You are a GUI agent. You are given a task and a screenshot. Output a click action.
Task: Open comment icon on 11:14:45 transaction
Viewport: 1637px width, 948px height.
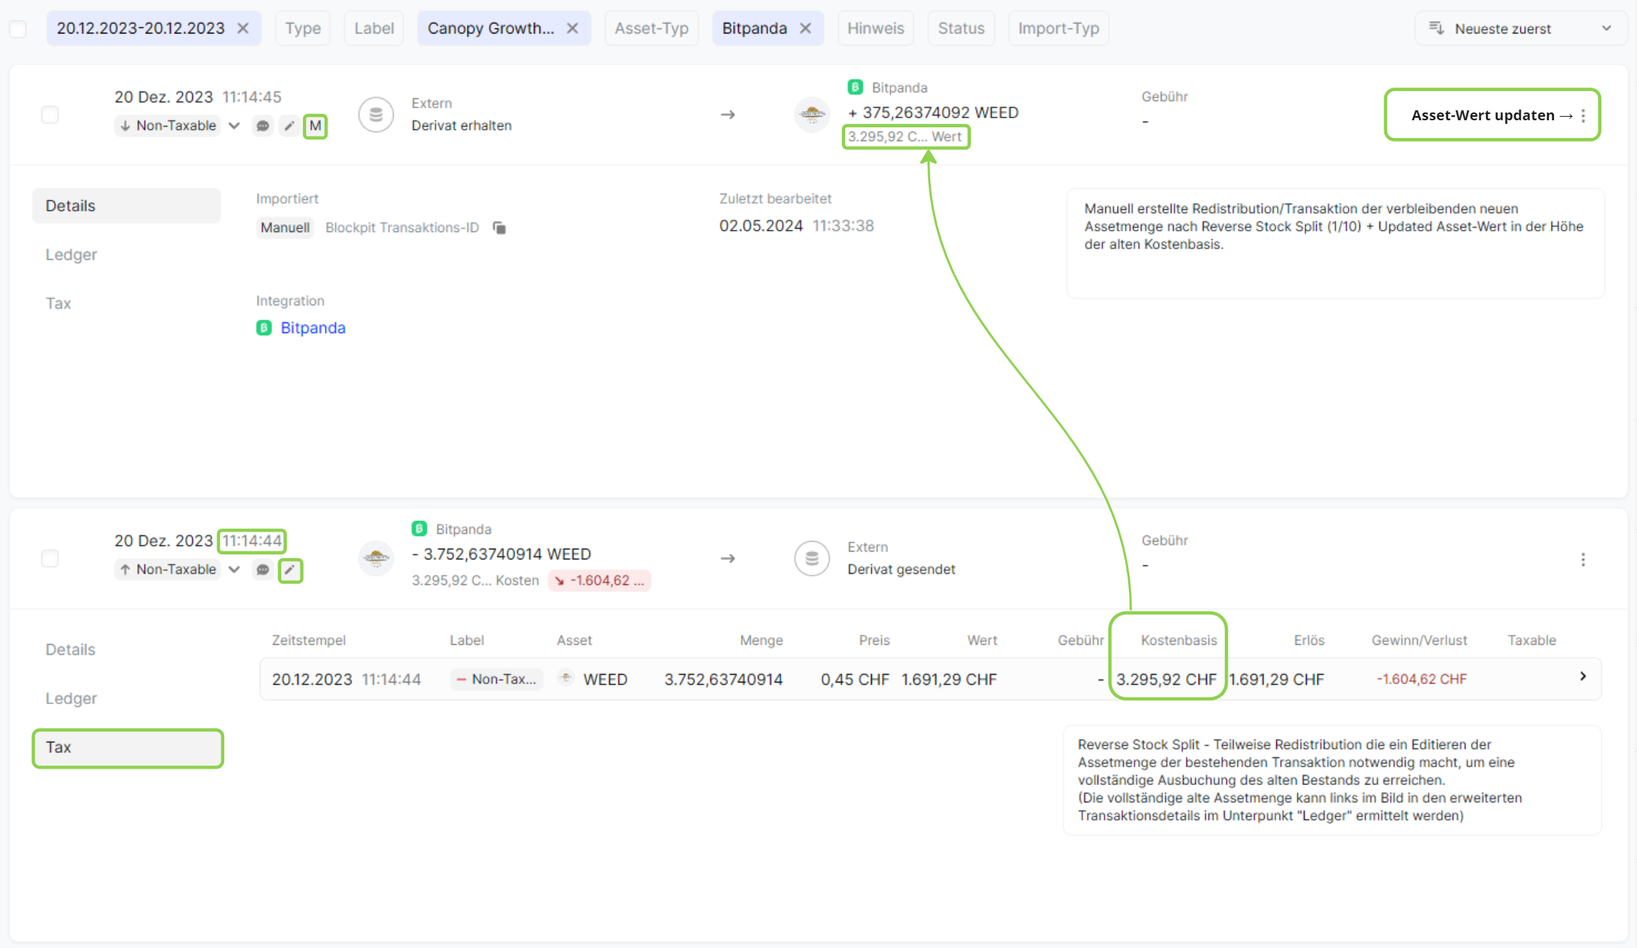(263, 126)
